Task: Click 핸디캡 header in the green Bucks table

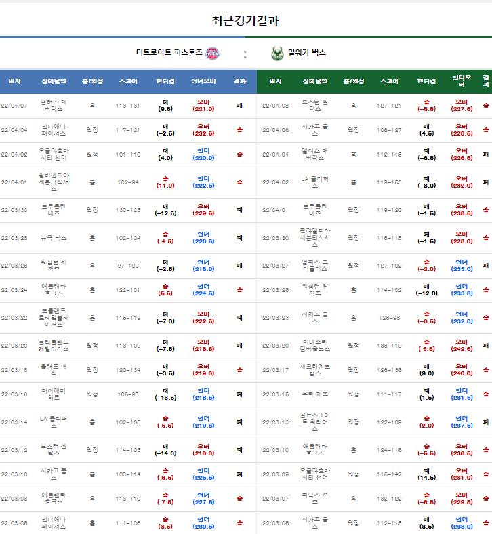Action: click(426, 81)
